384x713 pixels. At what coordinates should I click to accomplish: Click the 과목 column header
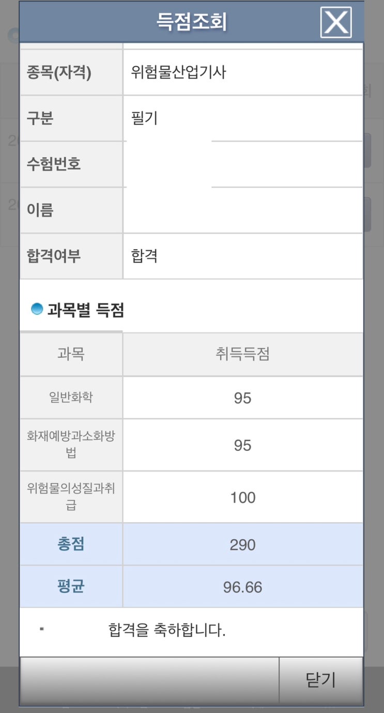point(71,354)
